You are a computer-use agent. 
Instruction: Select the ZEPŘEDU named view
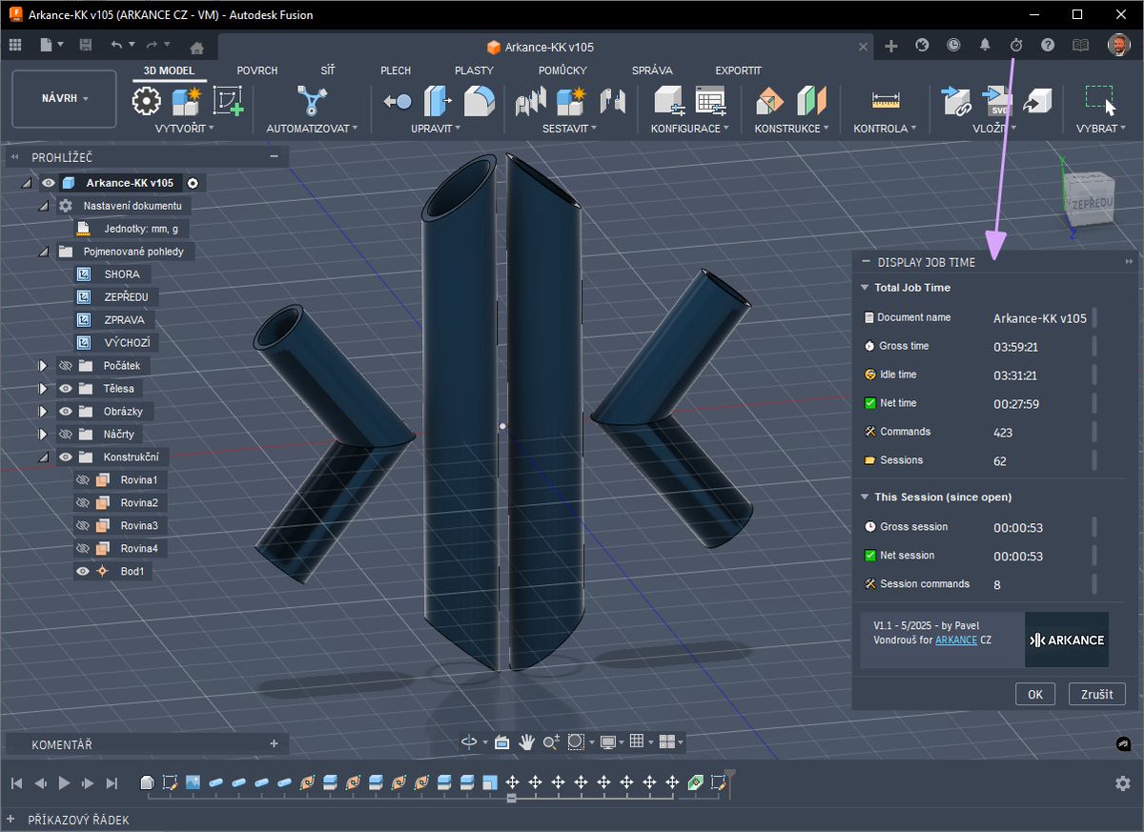click(x=126, y=296)
